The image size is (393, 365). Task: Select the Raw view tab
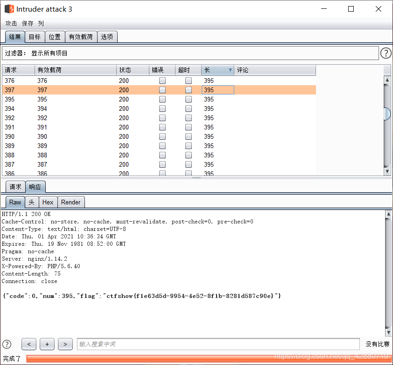15,202
